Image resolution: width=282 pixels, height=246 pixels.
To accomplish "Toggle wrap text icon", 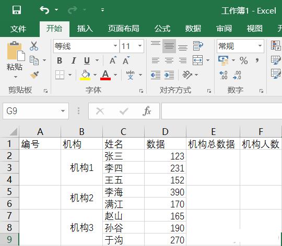I will pyautogui.click(x=198, y=46).
